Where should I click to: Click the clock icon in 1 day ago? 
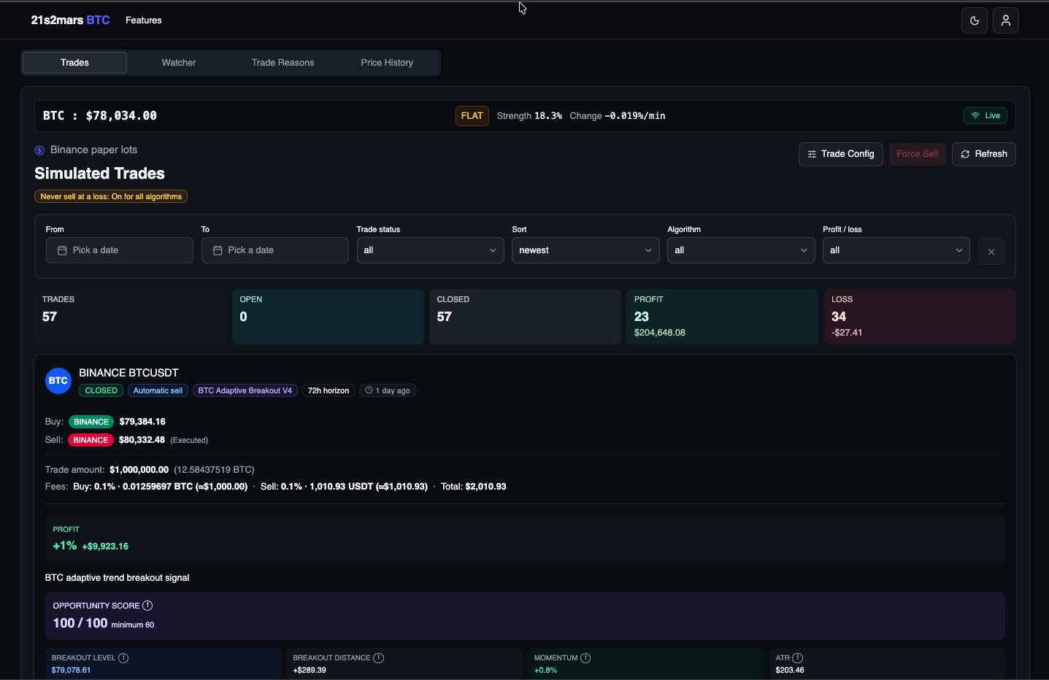(369, 390)
